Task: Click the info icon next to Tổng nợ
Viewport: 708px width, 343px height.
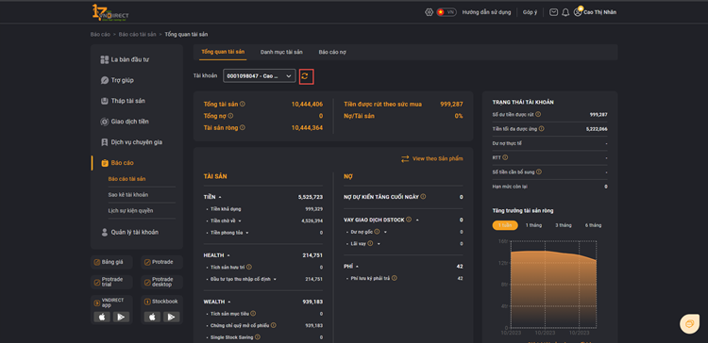Action: 230,116
